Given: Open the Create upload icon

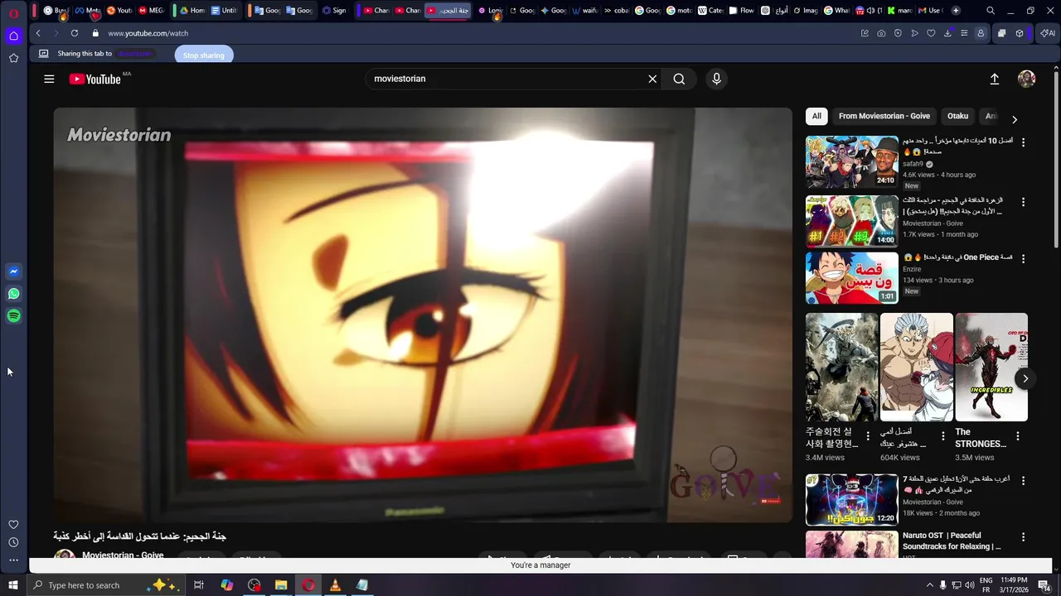Looking at the screenshot, I should 995,79.
